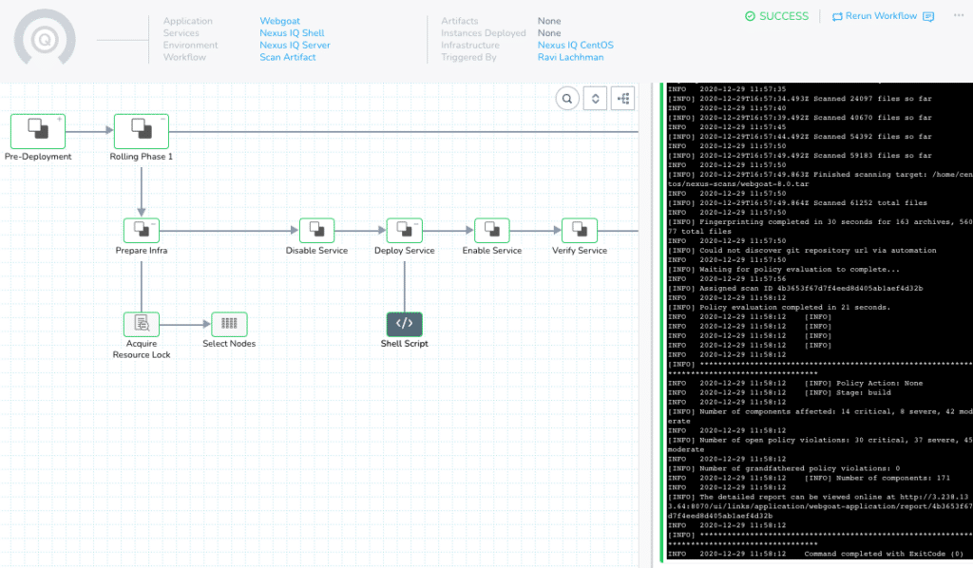973x568 pixels.
Task: Collapse Prepare Infra via minus corner
Action: click(x=154, y=223)
